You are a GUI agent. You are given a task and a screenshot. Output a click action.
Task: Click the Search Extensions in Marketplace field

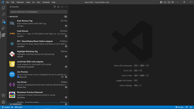[x=38, y=12]
